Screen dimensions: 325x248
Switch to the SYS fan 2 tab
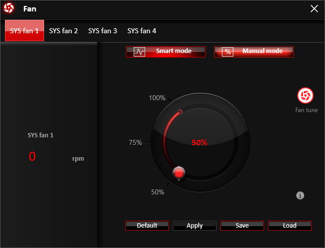(63, 31)
